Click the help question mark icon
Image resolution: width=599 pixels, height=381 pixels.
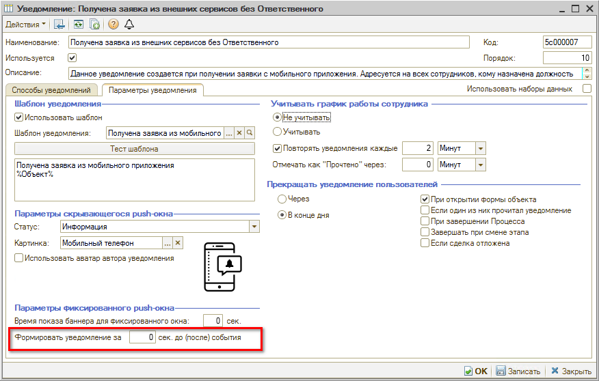tap(113, 25)
